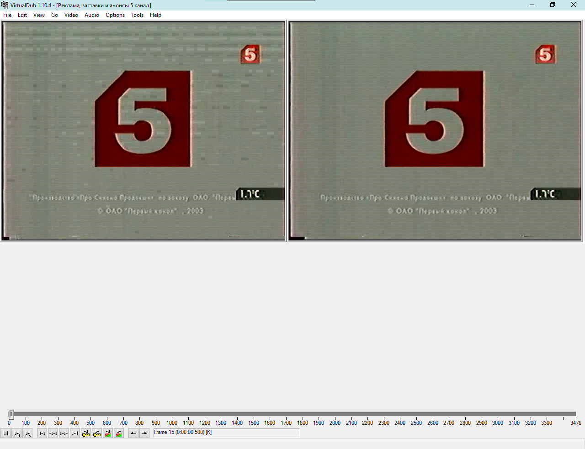585x449 pixels.
Task: Start input playback
Action: 17,433
